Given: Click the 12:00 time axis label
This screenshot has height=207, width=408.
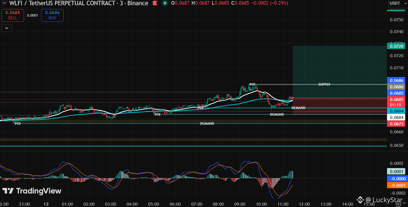Looking at the screenshot, I should click(304, 204).
